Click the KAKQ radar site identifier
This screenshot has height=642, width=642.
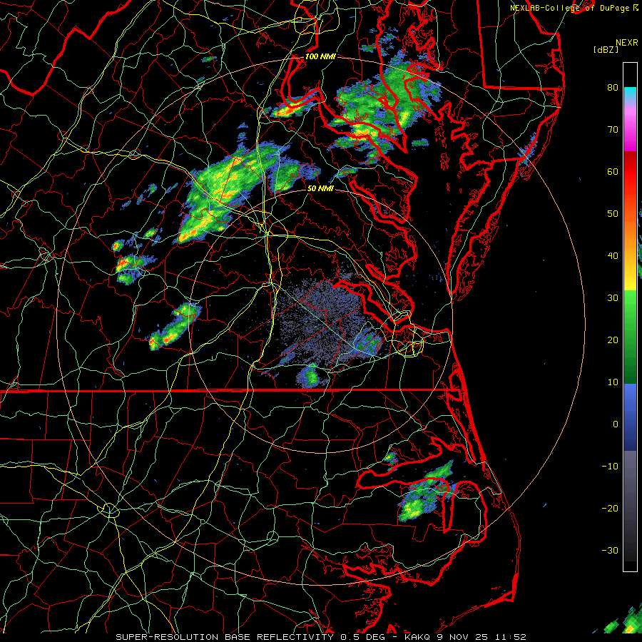click(417, 637)
